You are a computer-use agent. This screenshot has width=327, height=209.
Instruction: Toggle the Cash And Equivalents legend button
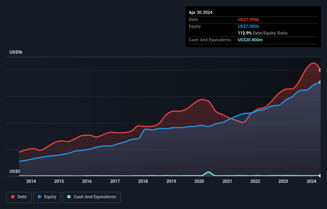92,197
